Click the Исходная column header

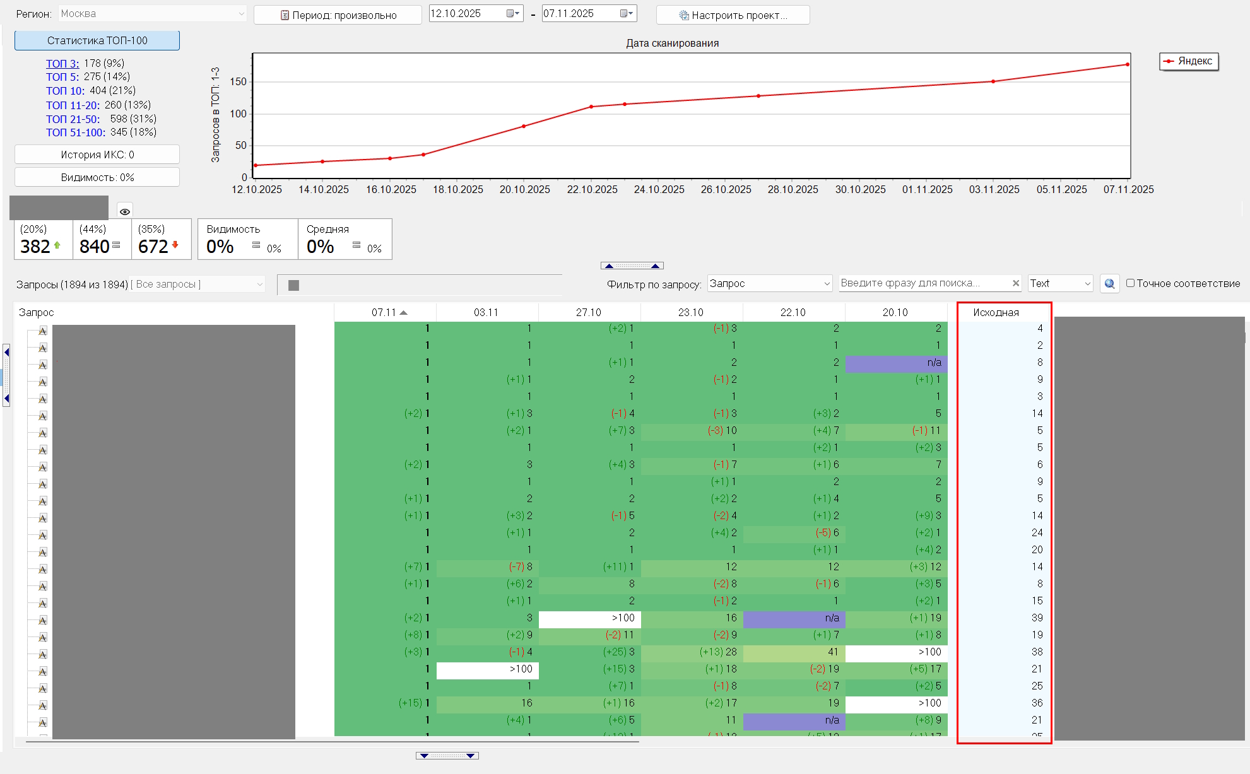click(996, 312)
